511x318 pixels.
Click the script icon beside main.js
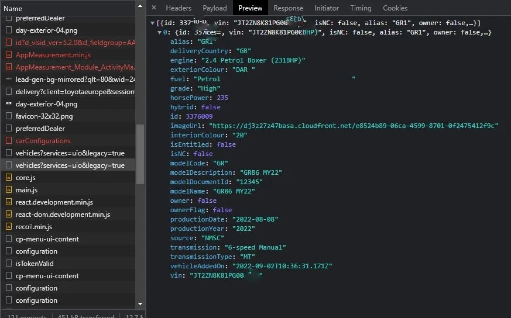[9, 190]
